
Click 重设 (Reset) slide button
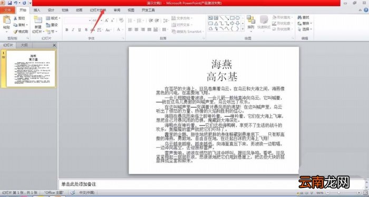(52, 25)
